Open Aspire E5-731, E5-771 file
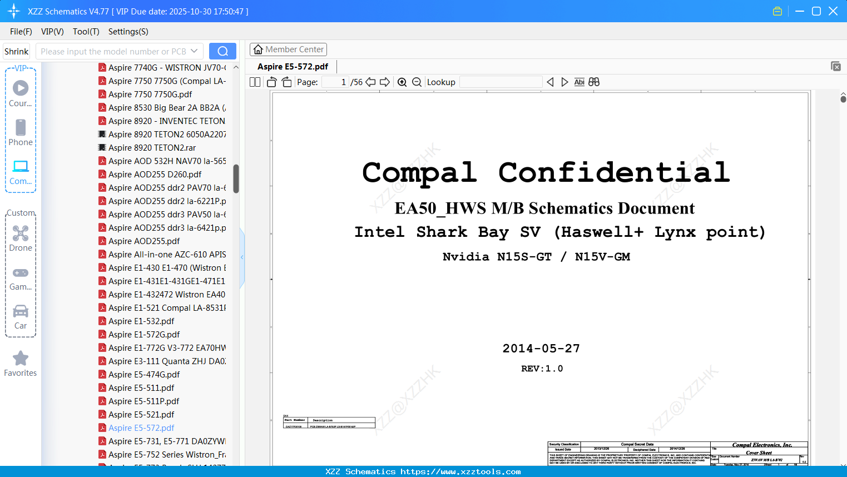Screen dimensions: 847x477 pos(162,441)
